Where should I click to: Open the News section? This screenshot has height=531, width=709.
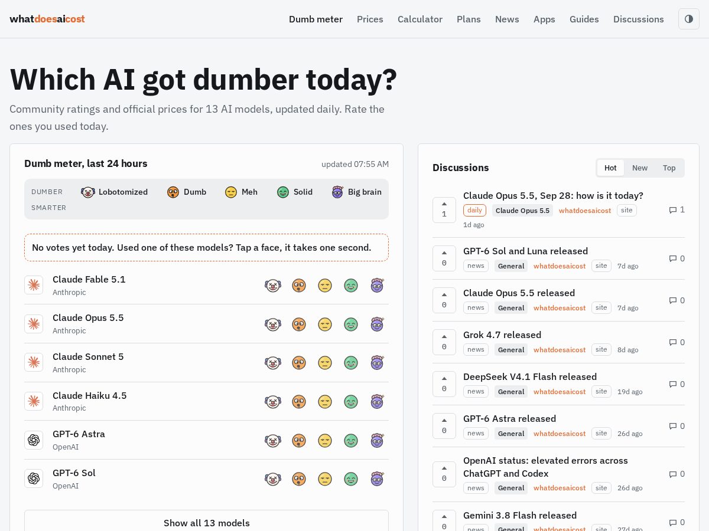coord(507,19)
